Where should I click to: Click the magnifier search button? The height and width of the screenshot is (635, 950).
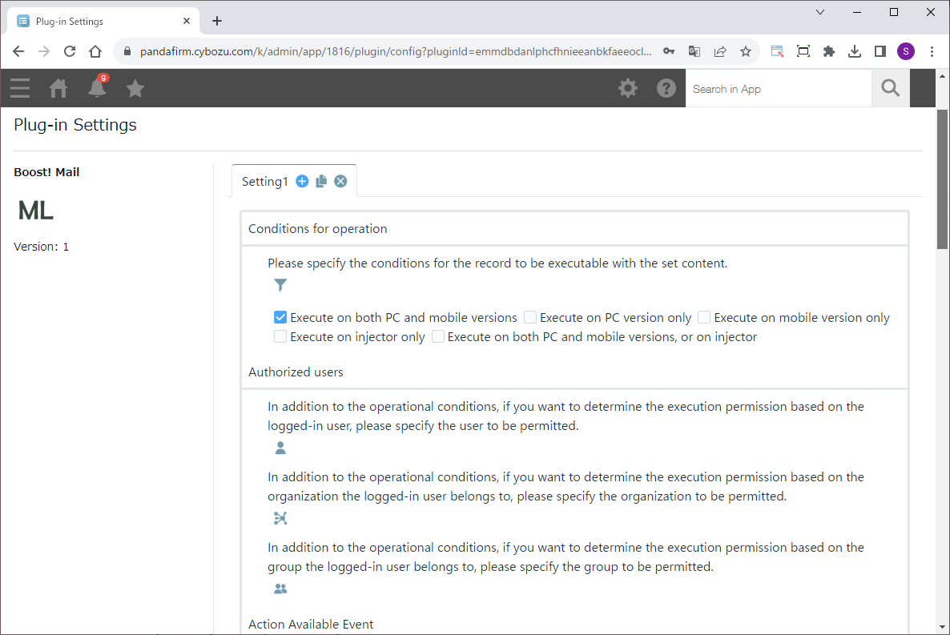point(891,88)
